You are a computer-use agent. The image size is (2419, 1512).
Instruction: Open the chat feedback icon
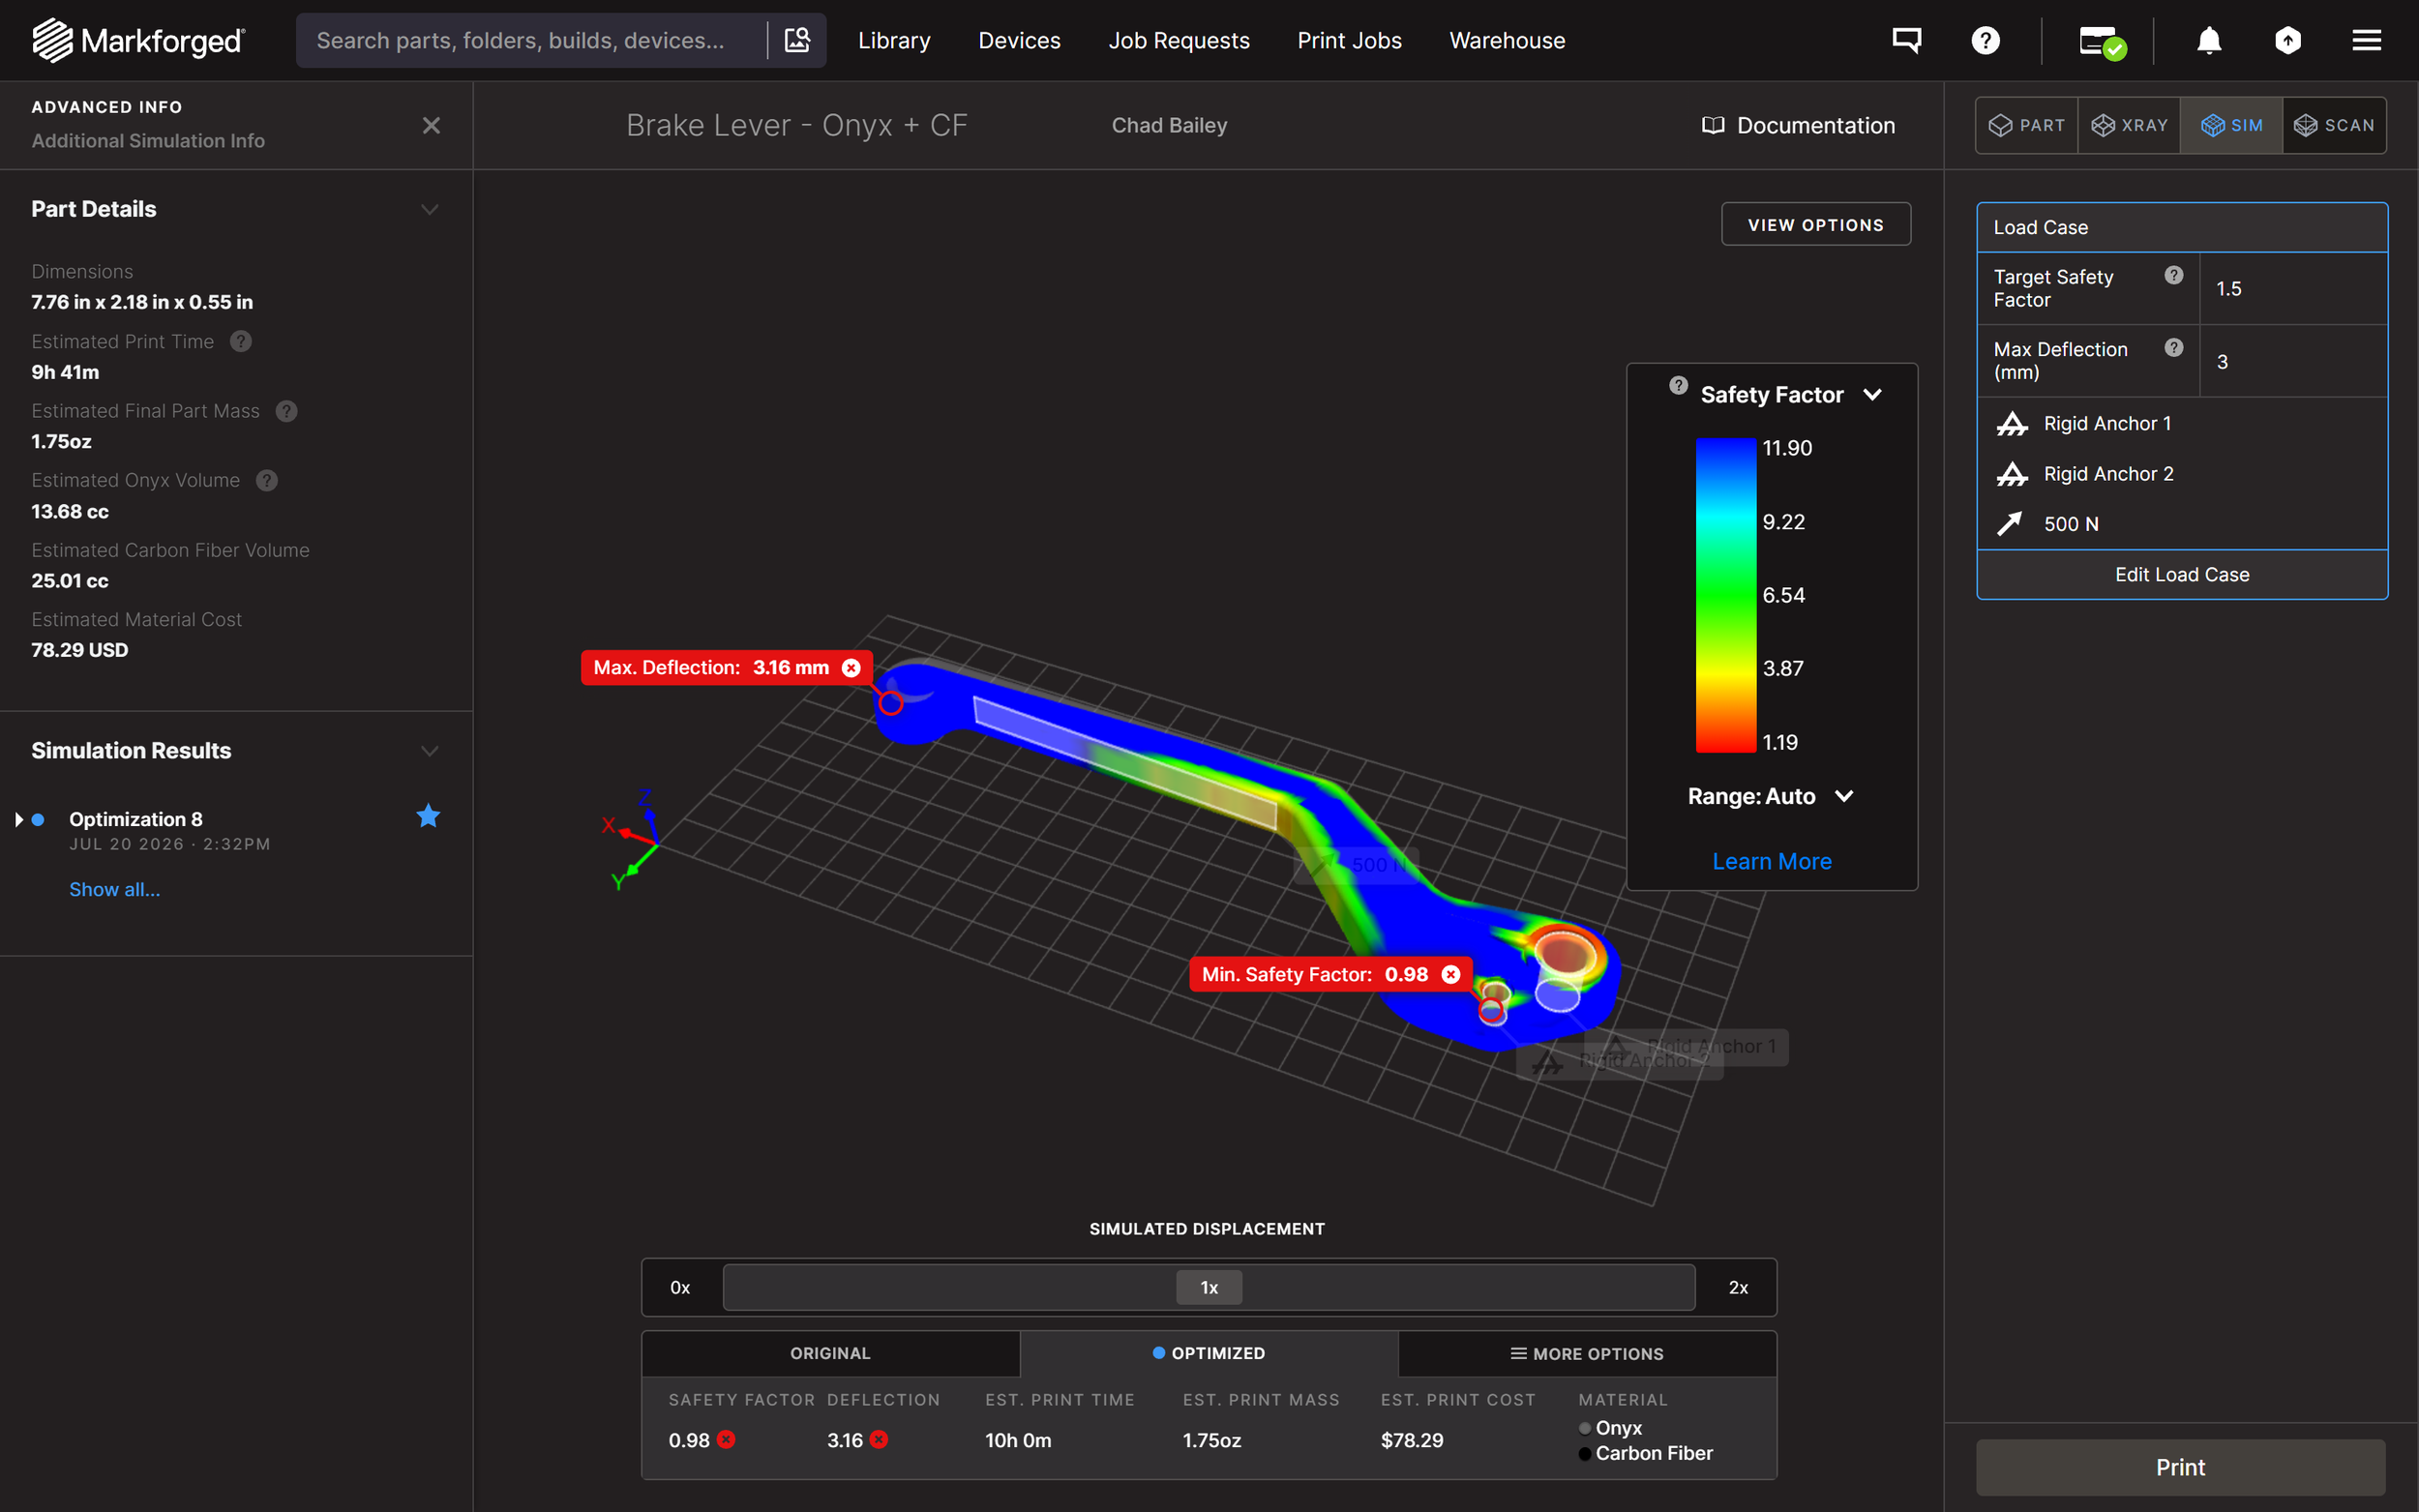[x=1906, y=40]
